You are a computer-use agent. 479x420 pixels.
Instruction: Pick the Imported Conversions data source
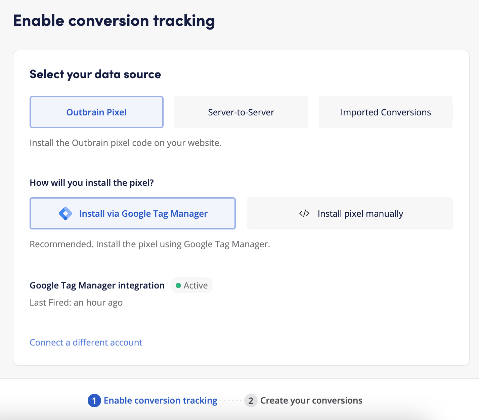tap(386, 112)
